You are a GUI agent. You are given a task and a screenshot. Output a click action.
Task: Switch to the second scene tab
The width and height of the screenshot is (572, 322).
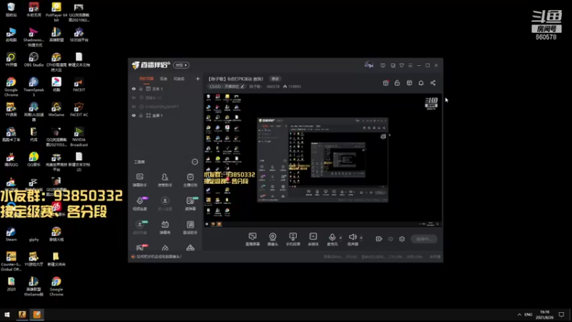pyautogui.click(x=164, y=79)
